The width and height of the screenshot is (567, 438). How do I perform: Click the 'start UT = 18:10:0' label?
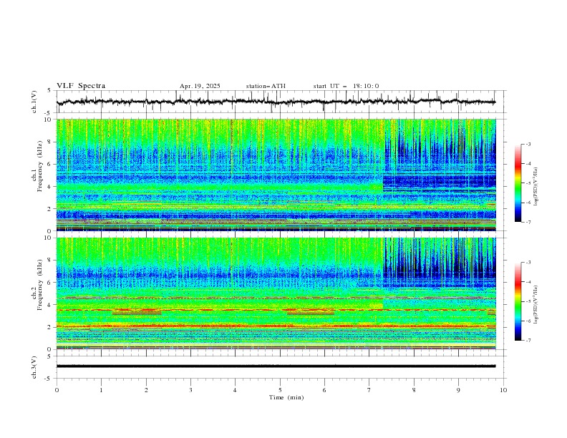346,86
